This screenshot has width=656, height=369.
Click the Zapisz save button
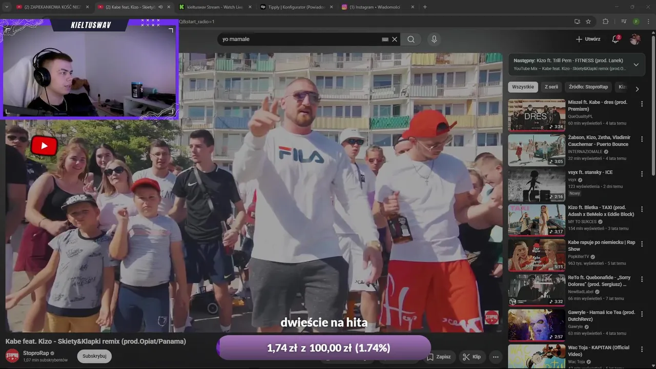439,357
